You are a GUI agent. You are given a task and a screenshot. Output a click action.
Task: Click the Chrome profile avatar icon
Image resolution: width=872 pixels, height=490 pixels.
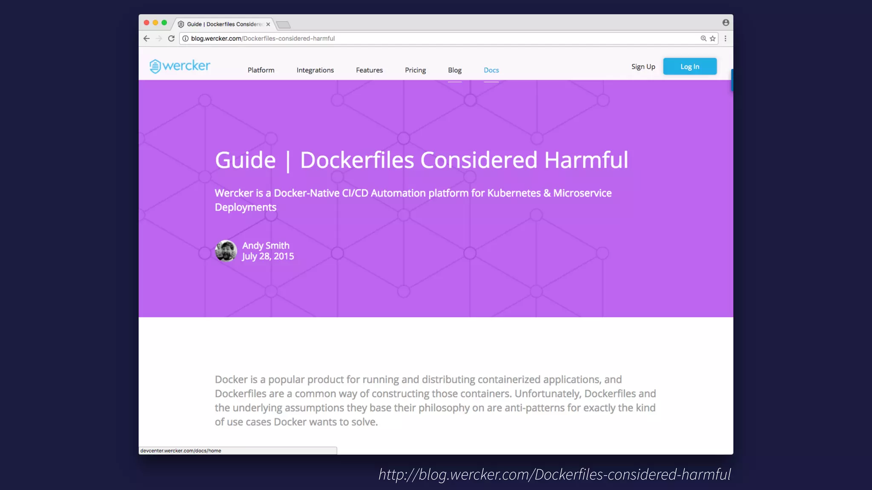(726, 23)
